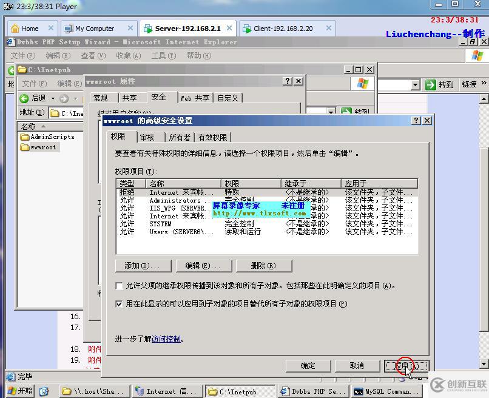Click the Inetpub address field
The image size is (489, 398).
point(66,113)
